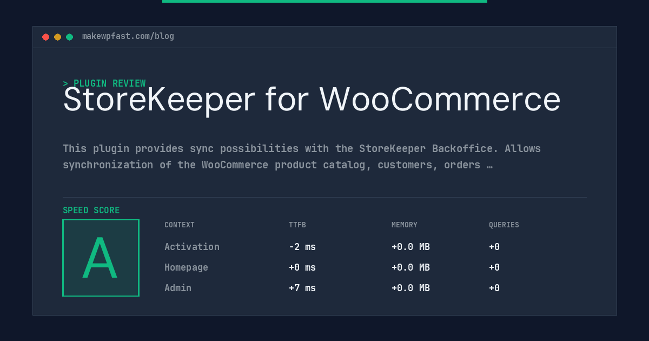Click the 'MEMORY' column header
The width and height of the screenshot is (649, 341).
pos(405,225)
